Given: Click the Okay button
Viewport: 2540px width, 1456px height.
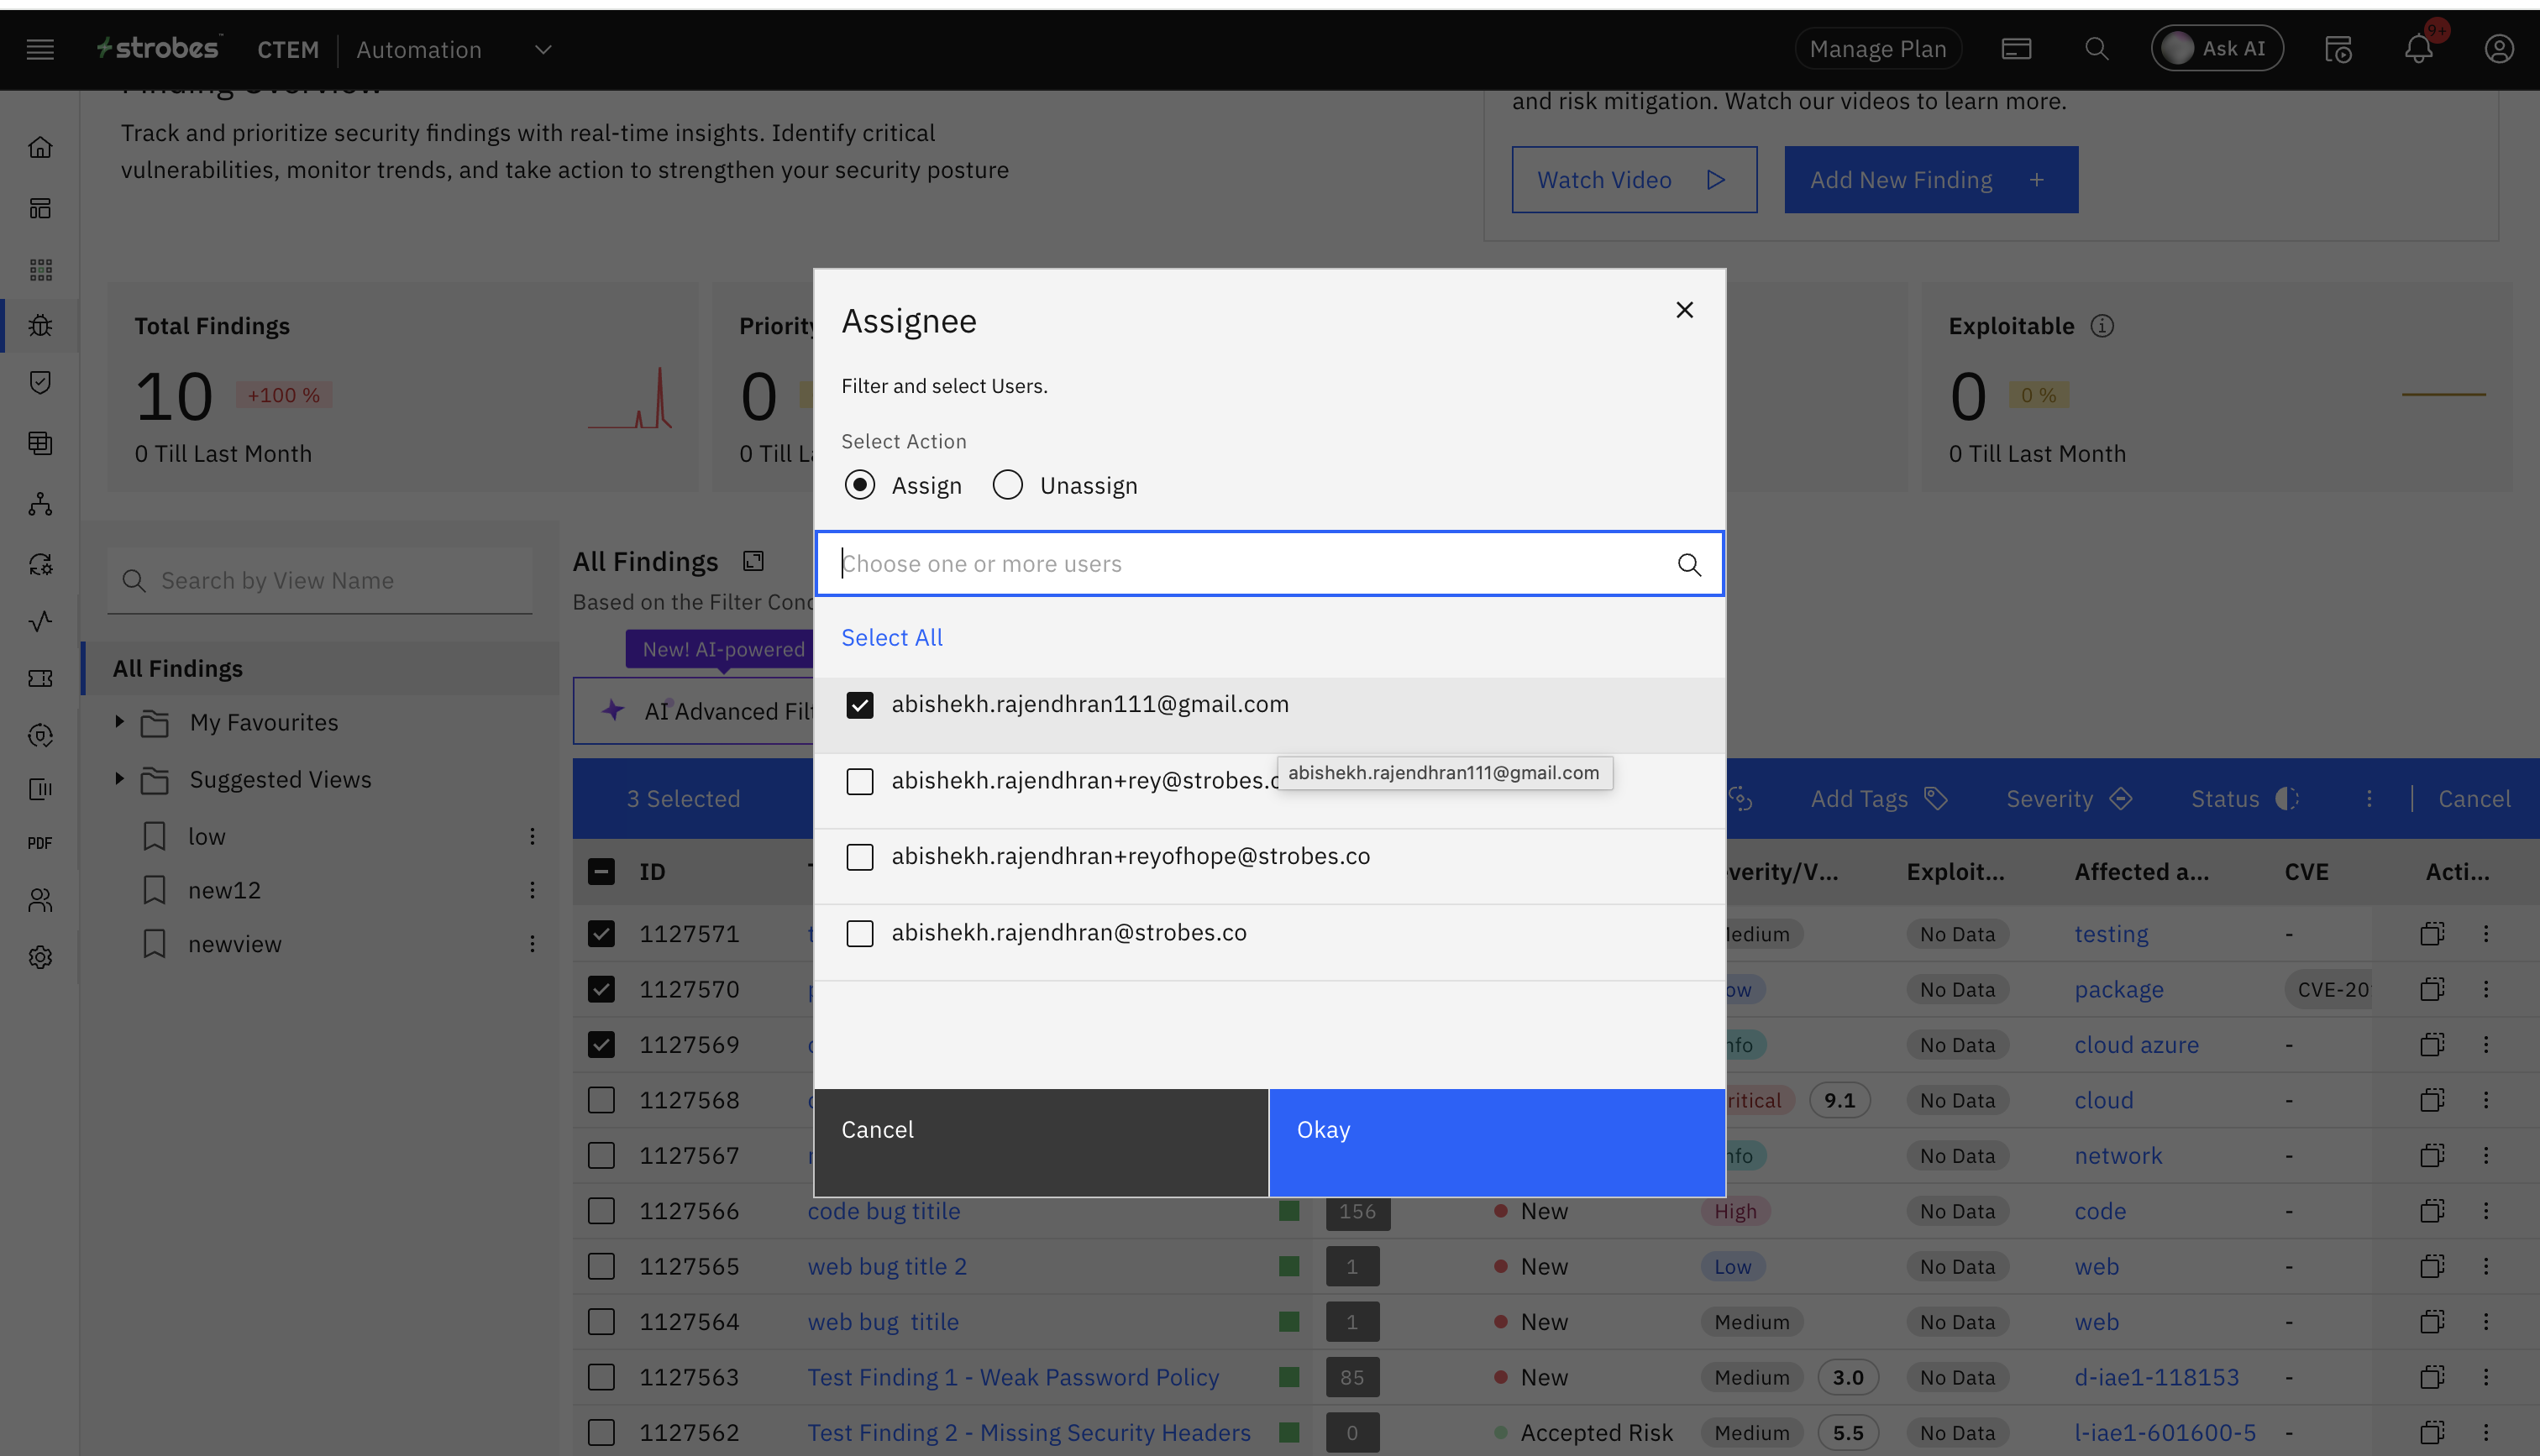Looking at the screenshot, I should 1496,1142.
